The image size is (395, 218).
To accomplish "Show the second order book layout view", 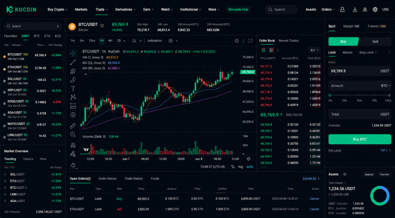I will click(x=271, y=50).
